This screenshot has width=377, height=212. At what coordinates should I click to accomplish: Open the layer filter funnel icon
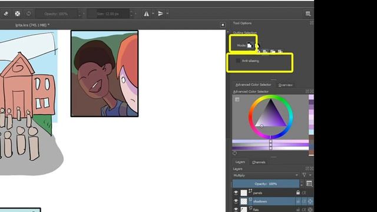click(305, 175)
